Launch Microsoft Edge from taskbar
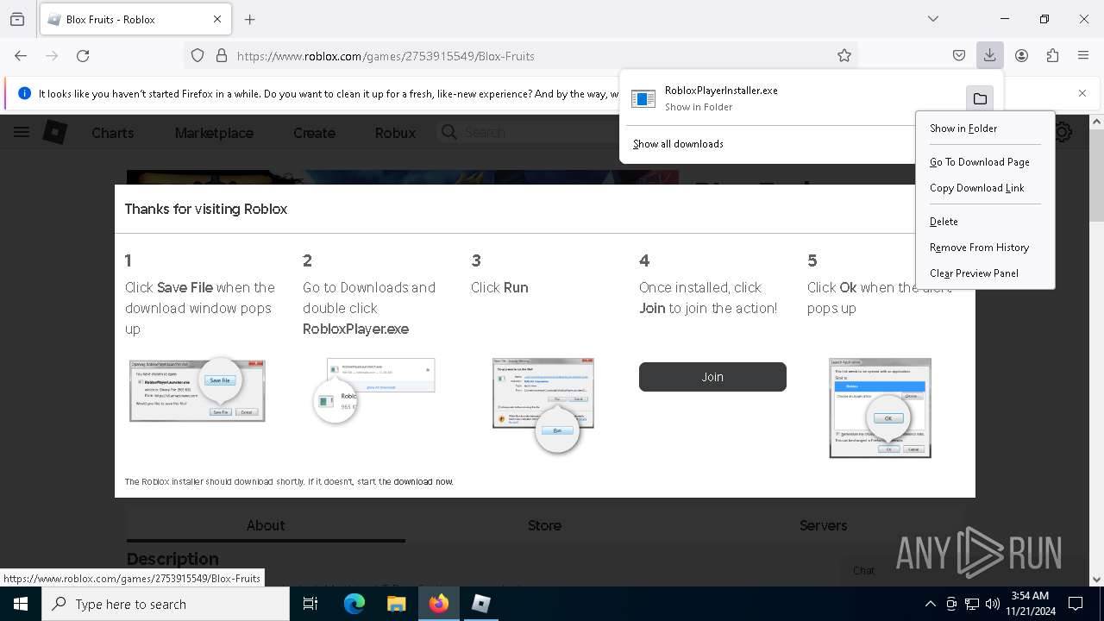The height and width of the screenshot is (621, 1104). [354, 604]
